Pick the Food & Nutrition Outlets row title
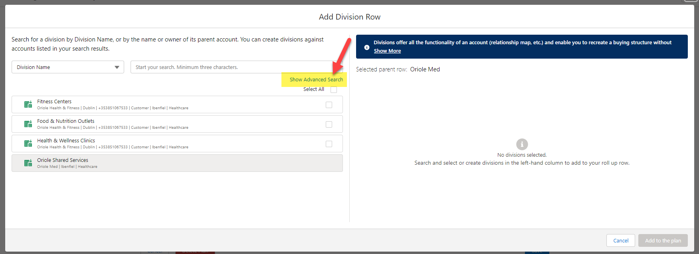The height and width of the screenshot is (254, 699). click(66, 121)
